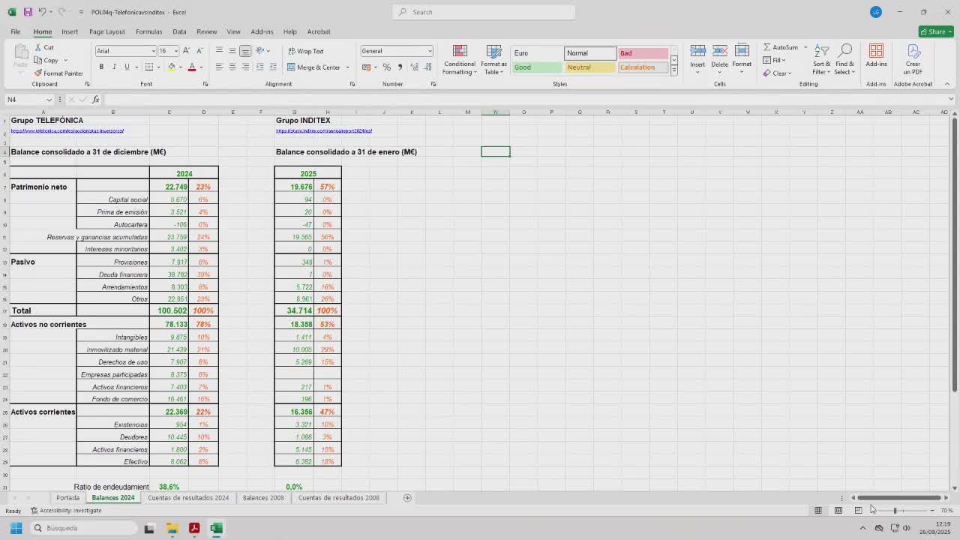Toggle Align Left horizontal alignment

tap(219, 67)
